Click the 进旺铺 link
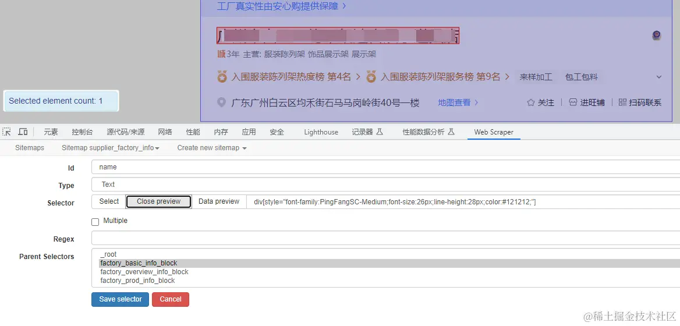 [x=593, y=102]
